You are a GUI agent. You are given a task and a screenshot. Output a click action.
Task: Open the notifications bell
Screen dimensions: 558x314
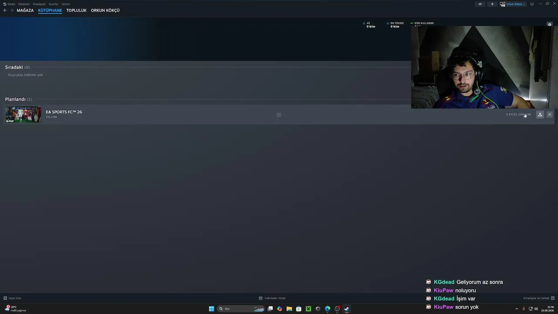[493, 4]
